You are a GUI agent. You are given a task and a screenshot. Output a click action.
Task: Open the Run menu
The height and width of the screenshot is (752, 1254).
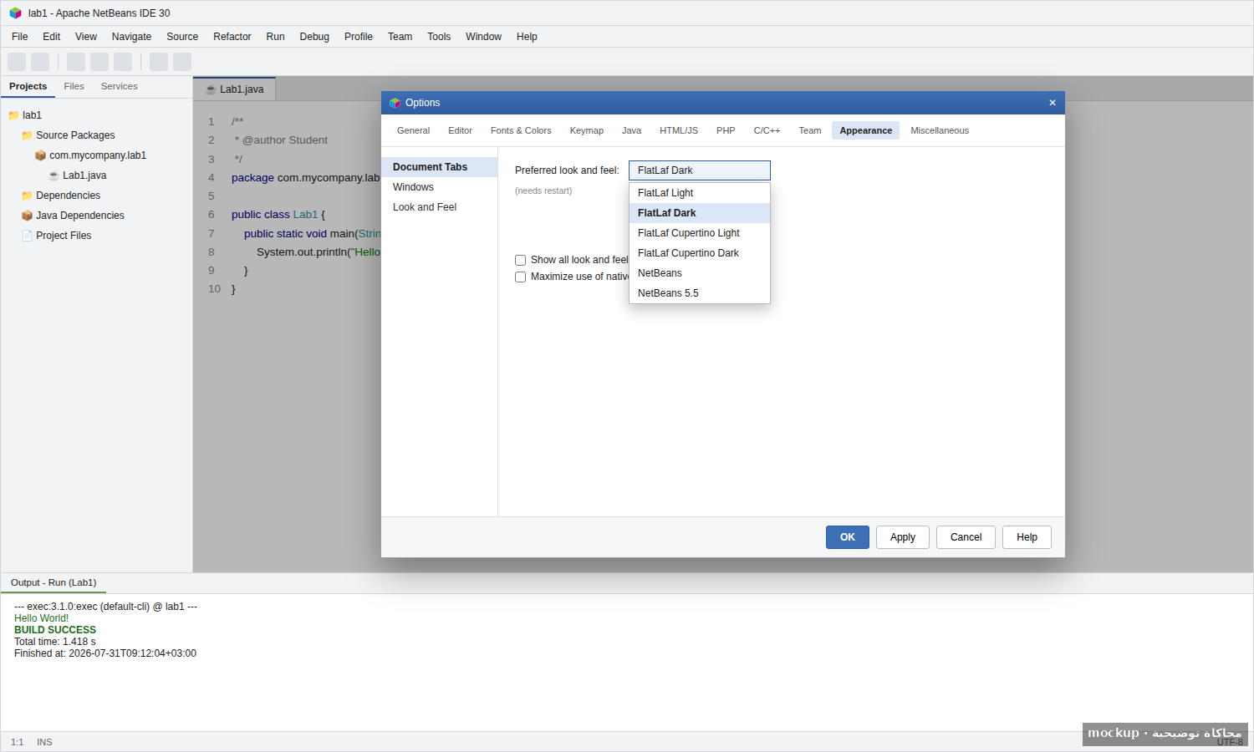[x=276, y=37]
